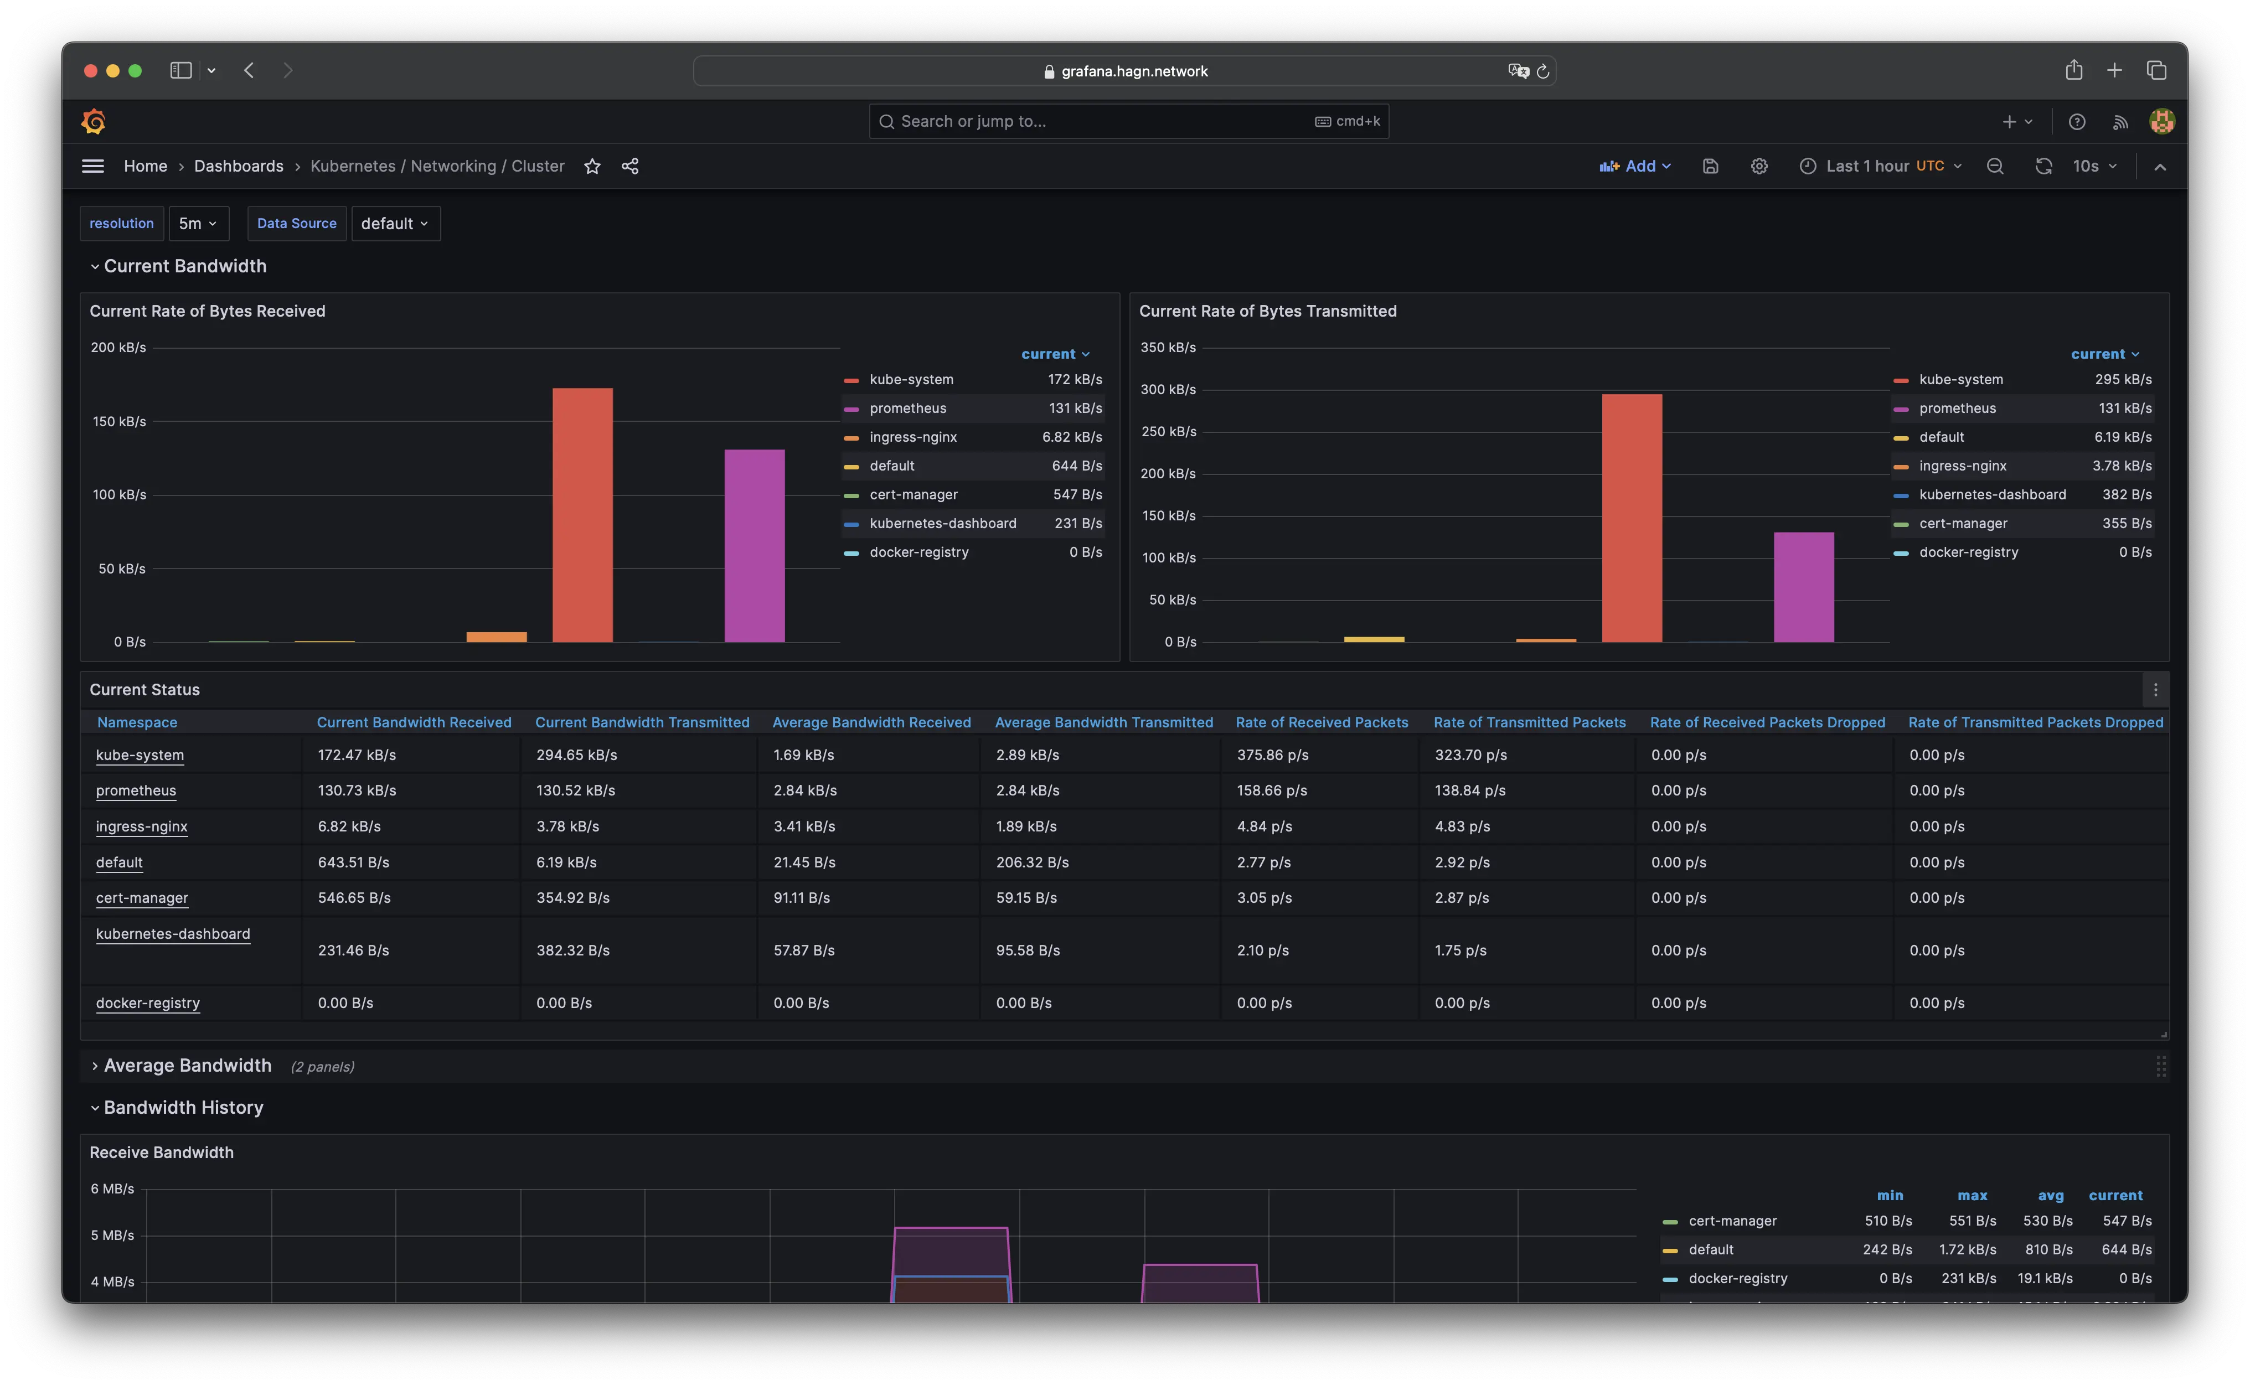Image resolution: width=2250 pixels, height=1385 pixels.
Task: Expand the Average Bandwidth row
Action: point(187,1065)
